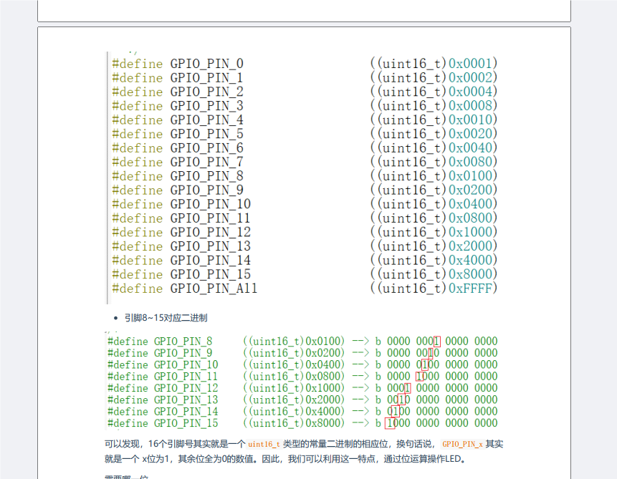The width and height of the screenshot is (617, 479).
Task: Click binary 1000 0000 0000 0000 for GPIO_PIN_15
Action: click(x=442, y=423)
